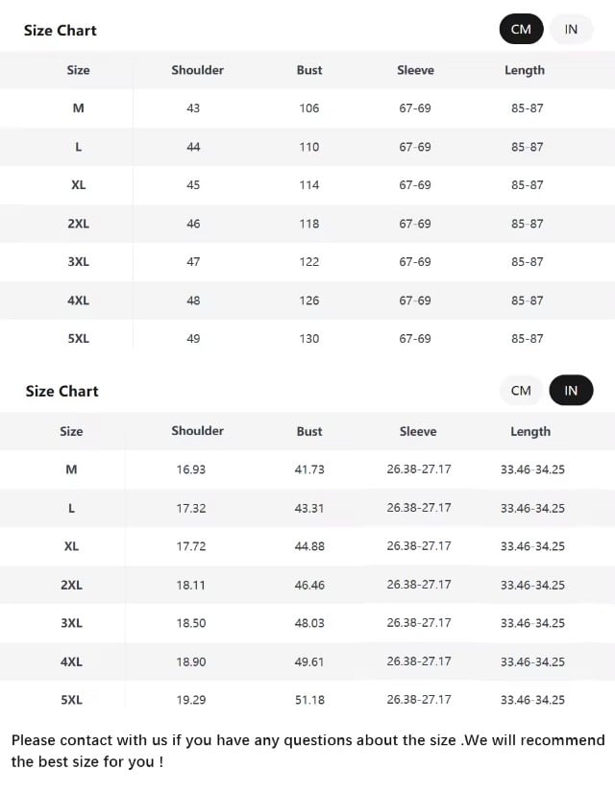Click the 'Size Chart' title above the inches table
The image size is (615, 793).
point(61,391)
